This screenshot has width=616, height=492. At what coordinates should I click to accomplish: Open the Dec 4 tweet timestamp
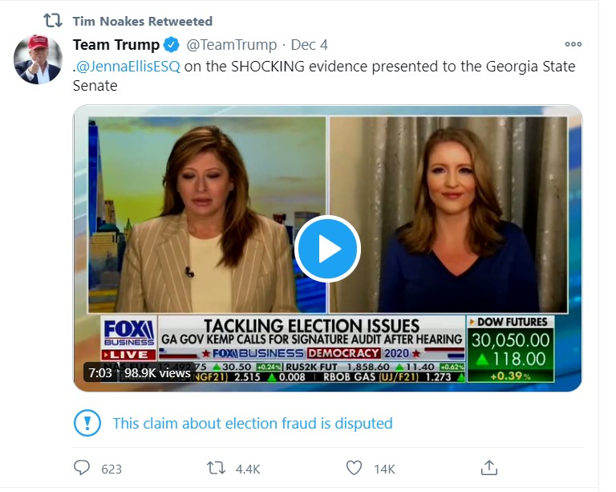(x=309, y=45)
